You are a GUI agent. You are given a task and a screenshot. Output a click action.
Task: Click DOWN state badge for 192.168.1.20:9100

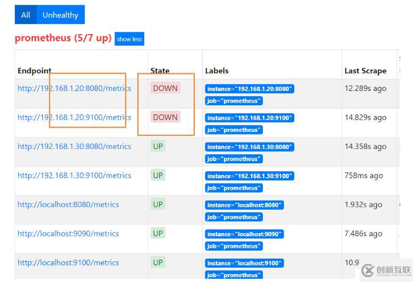click(x=166, y=117)
